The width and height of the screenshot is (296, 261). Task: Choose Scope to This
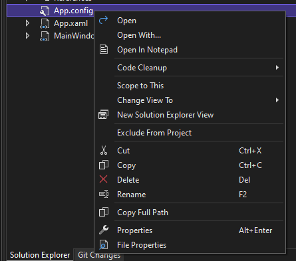190,86
